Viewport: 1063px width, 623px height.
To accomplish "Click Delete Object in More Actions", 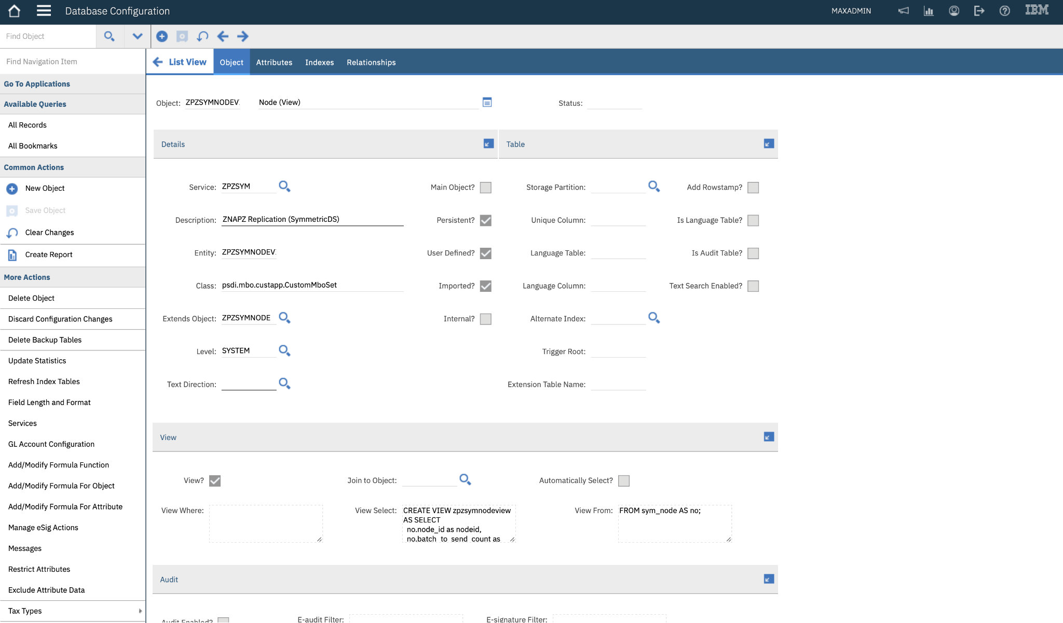I will (31, 298).
